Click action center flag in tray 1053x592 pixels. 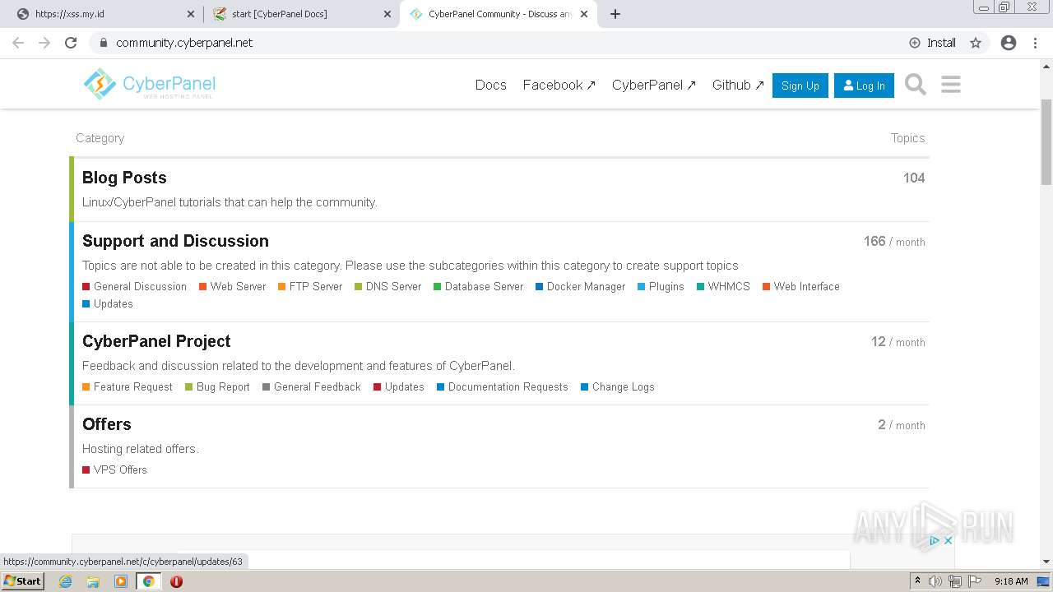[973, 581]
